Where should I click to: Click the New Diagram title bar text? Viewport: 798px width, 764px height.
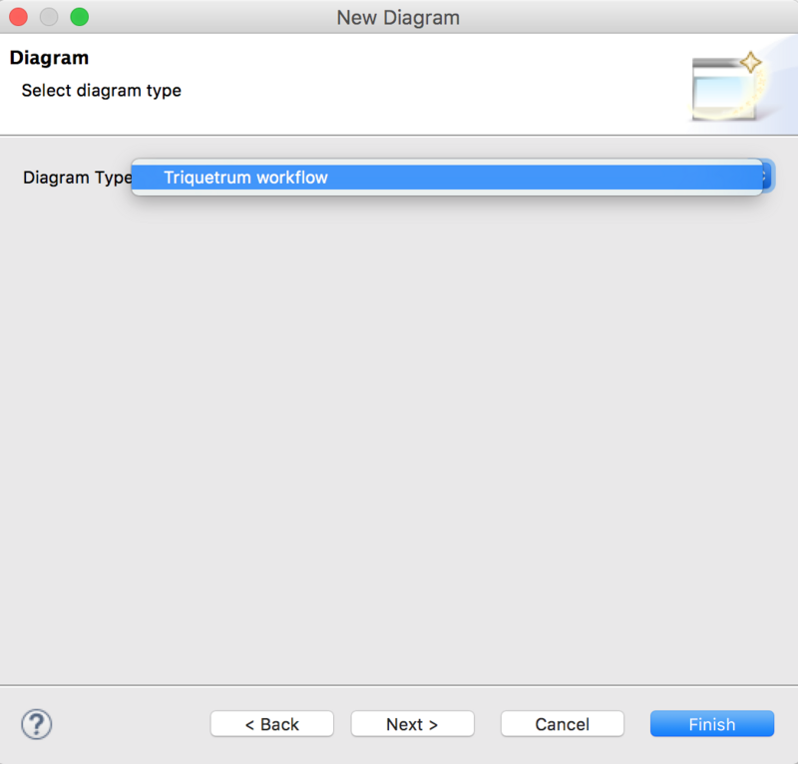pyautogui.click(x=398, y=17)
